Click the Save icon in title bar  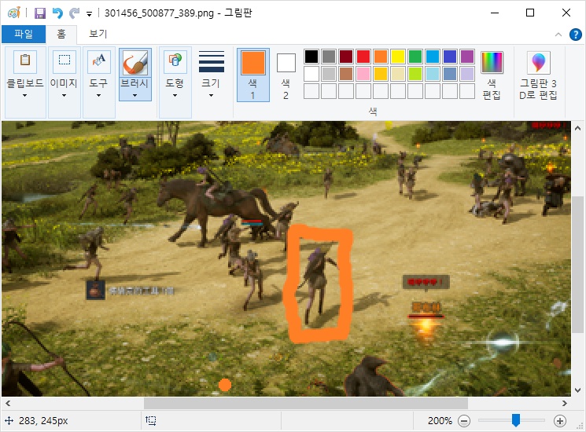(40, 13)
